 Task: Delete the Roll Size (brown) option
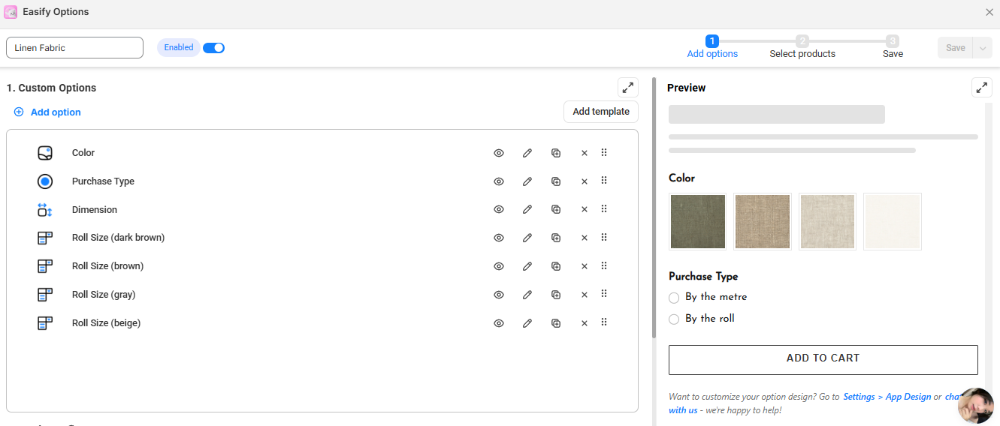(x=585, y=266)
